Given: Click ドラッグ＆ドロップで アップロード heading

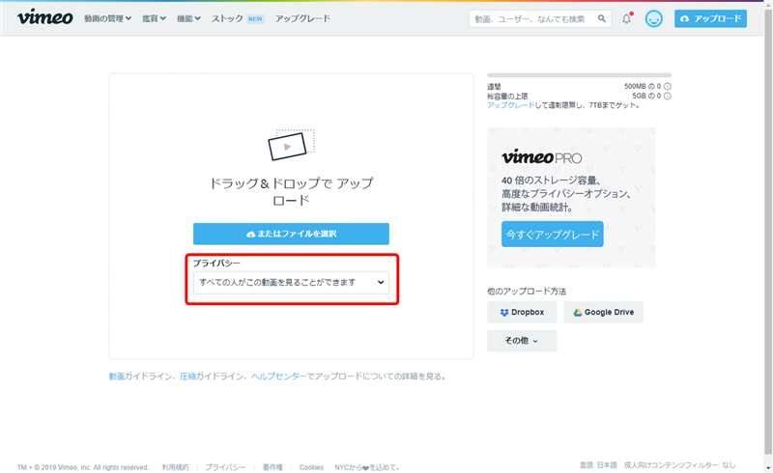Looking at the screenshot, I should tap(291, 191).
